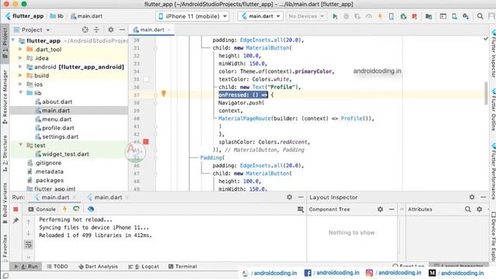Open about.dart in the project tree
Screen dimensions: 496x279
53,102
